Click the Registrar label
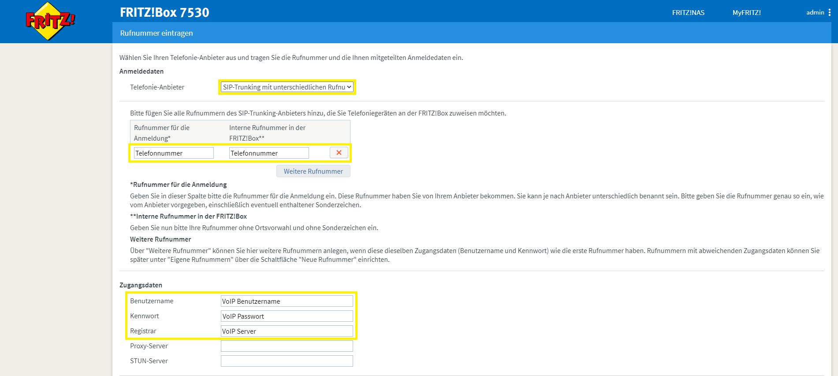 coord(143,331)
